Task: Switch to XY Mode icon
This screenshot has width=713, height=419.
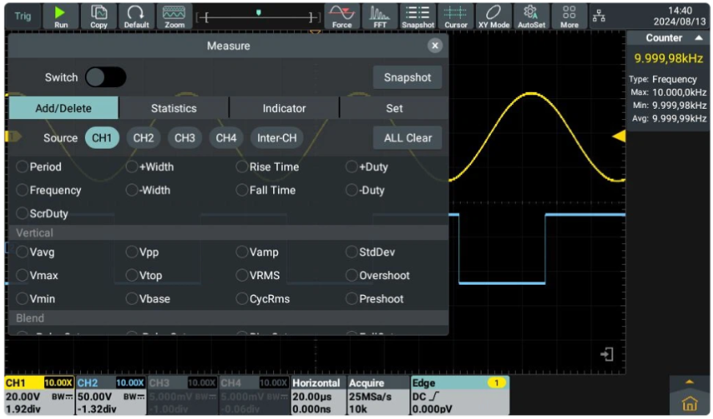Action: point(493,15)
